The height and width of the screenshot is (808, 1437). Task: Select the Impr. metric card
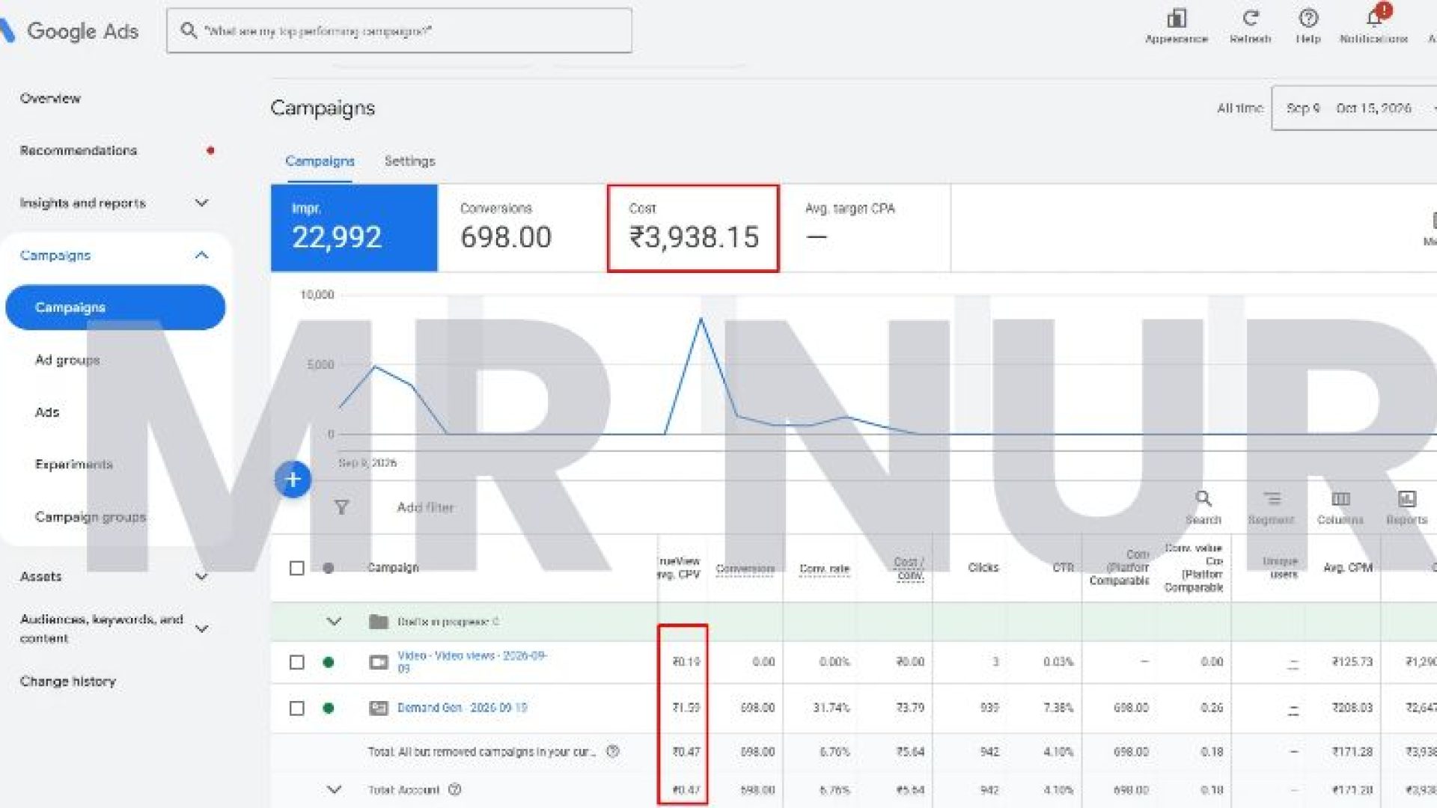pos(354,228)
